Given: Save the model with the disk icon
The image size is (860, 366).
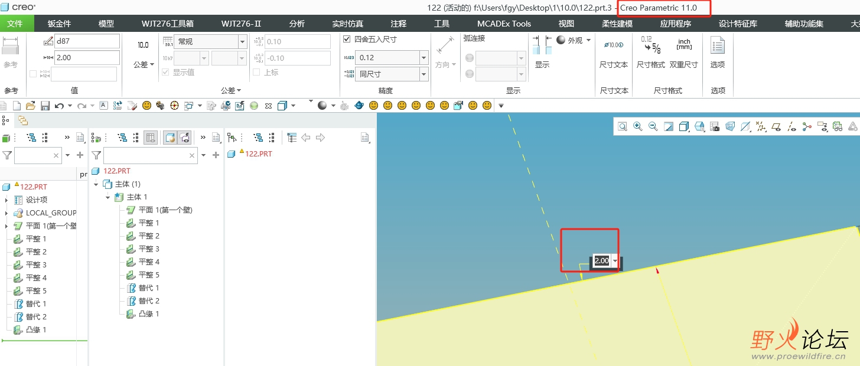Looking at the screenshot, I should [x=45, y=106].
